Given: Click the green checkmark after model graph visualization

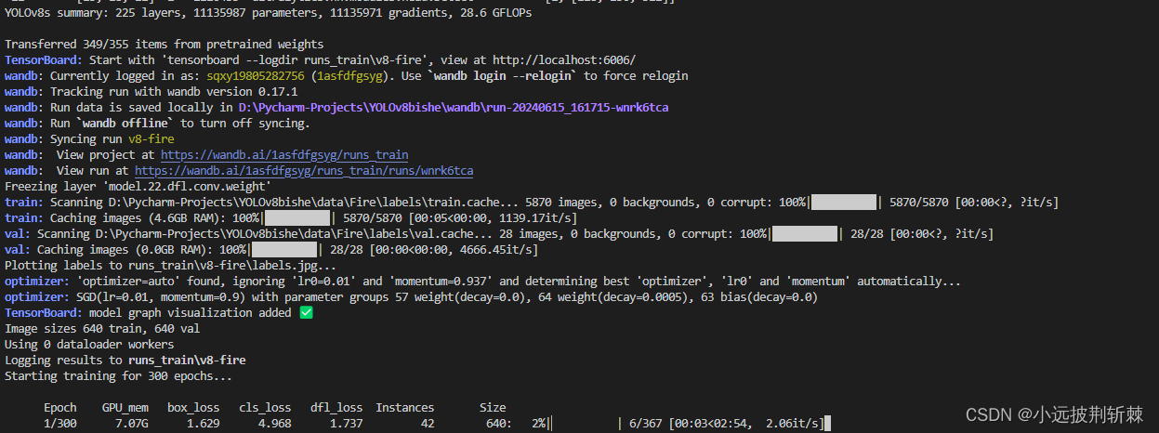Looking at the screenshot, I should [x=307, y=313].
